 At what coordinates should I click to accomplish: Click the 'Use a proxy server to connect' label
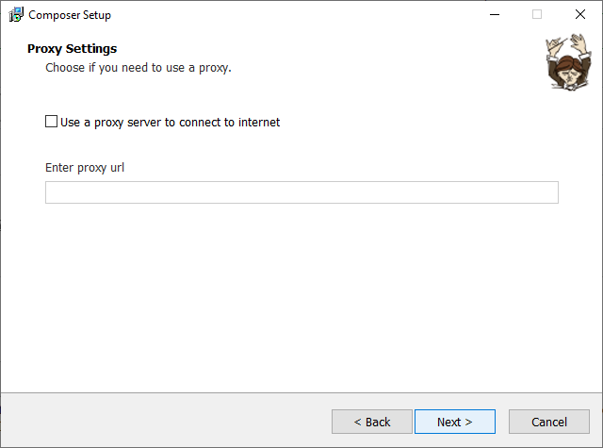coord(170,122)
